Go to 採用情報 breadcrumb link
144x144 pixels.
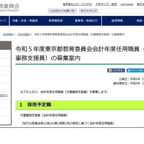tap(8, 34)
